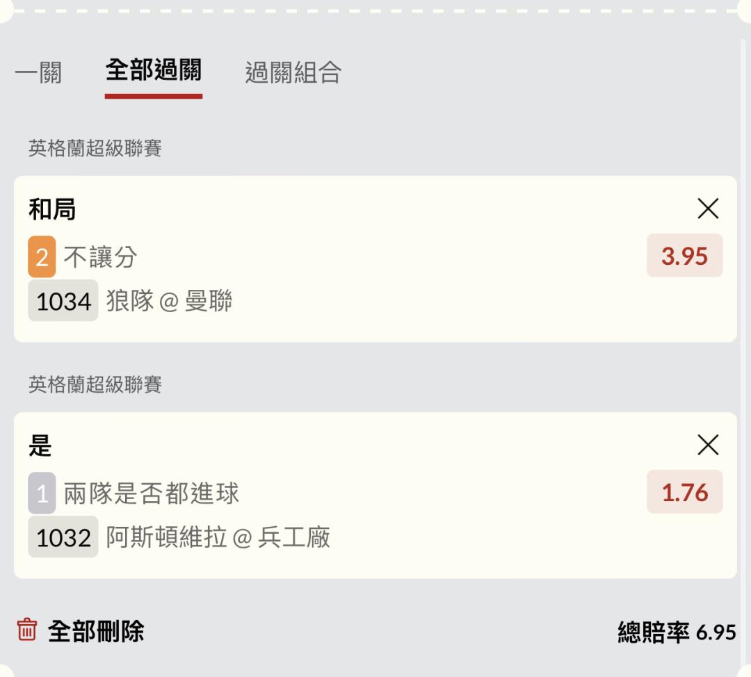Image resolution: width=751 pixels, height=677 pixels.
Task: Open the 過關組合 tab
Action: [293, 72]
